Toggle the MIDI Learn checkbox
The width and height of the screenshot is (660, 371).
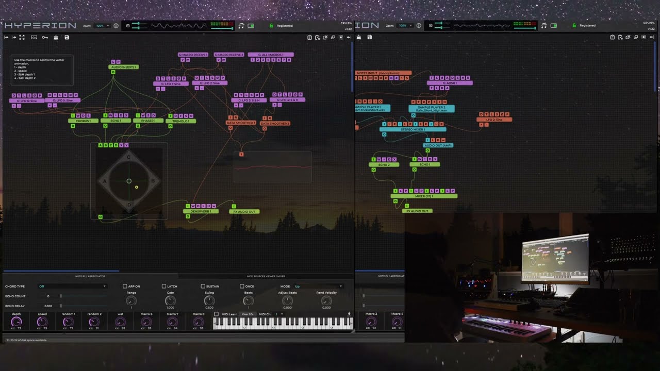216,314
